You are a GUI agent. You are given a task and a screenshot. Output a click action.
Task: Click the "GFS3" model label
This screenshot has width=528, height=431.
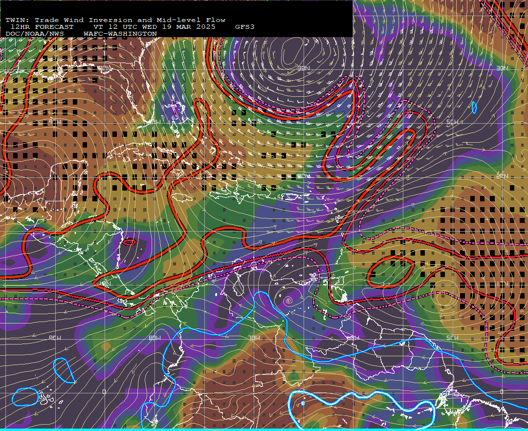[245, 27]
